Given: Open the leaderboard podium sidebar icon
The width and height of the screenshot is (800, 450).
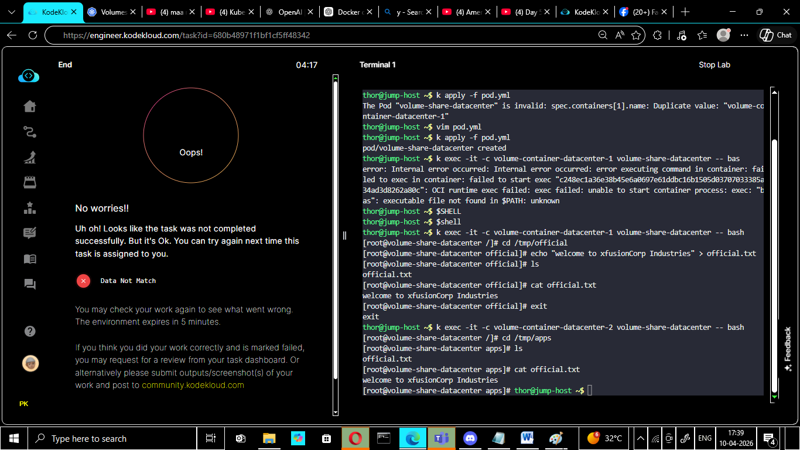Looking at the screenshot, I should point(30,207).
